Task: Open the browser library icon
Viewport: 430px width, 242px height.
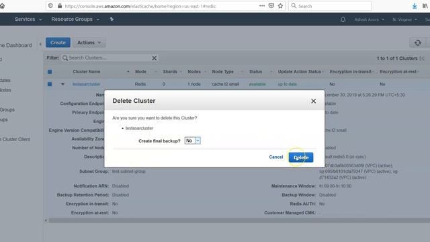Action: [425, 6]
